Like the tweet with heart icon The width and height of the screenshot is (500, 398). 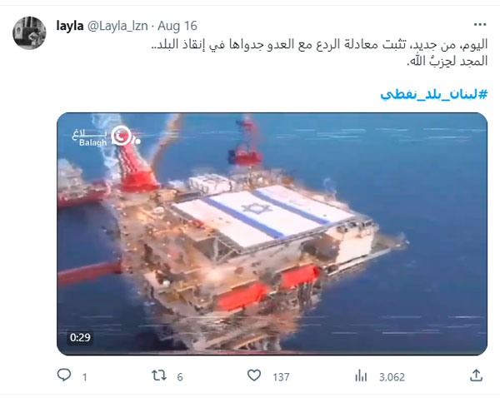(x=254, y=376)
